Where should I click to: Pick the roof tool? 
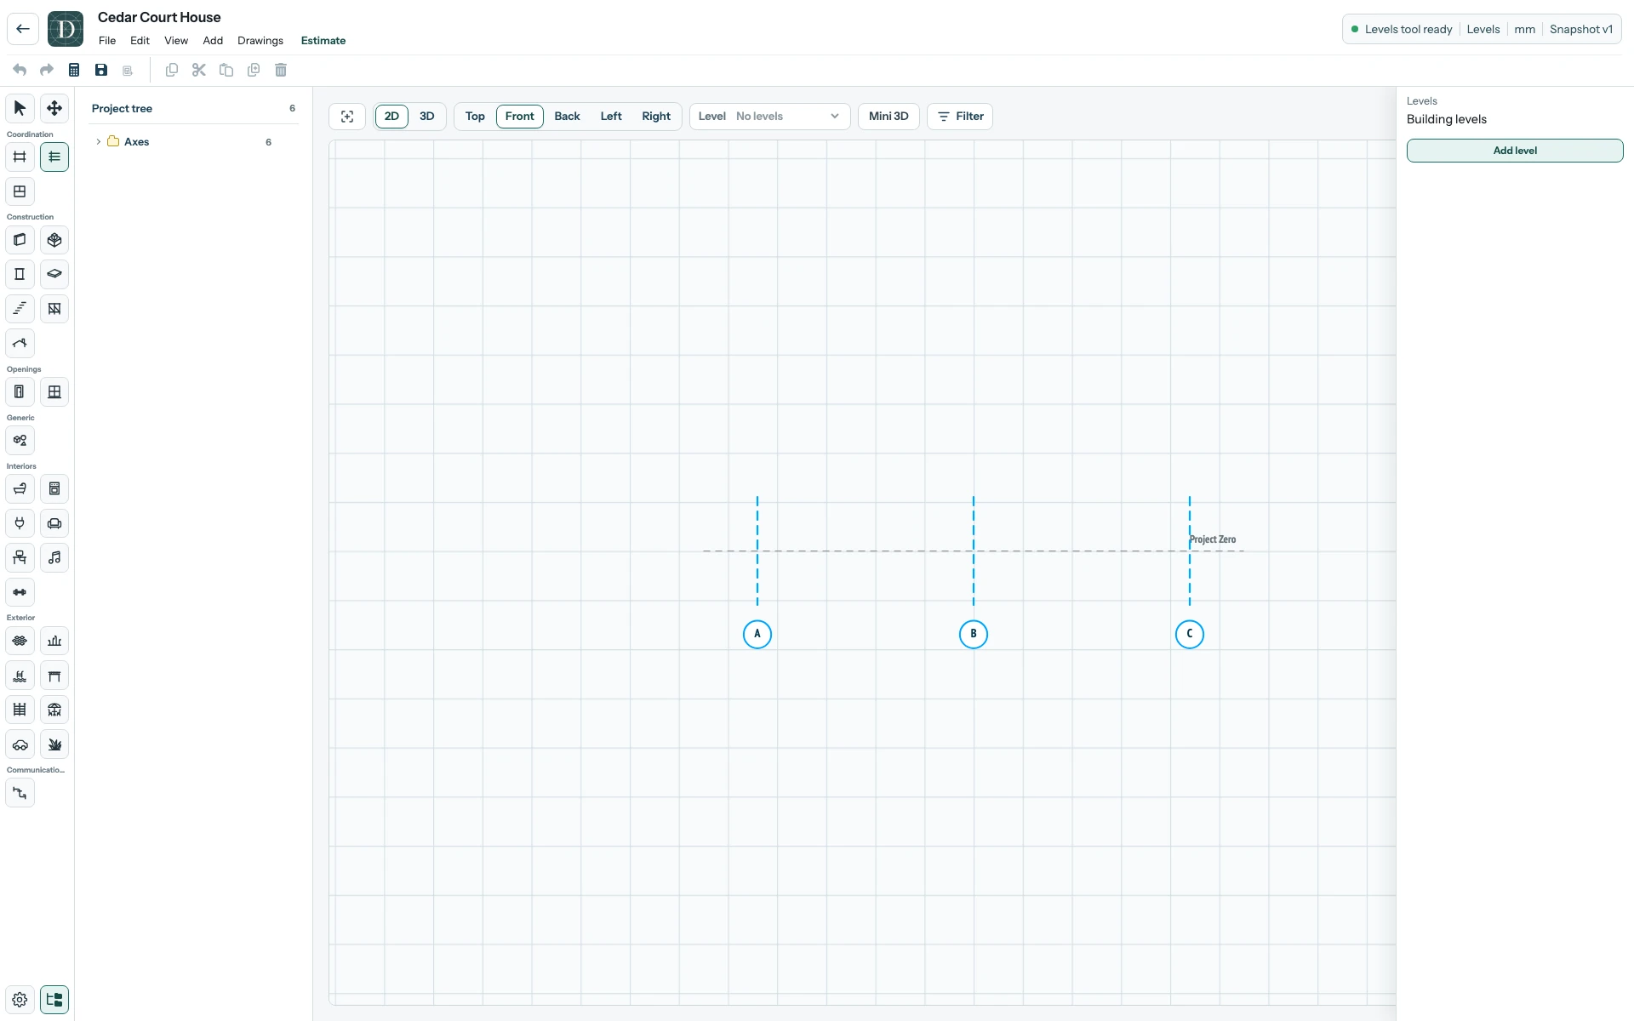pos(20,343)
